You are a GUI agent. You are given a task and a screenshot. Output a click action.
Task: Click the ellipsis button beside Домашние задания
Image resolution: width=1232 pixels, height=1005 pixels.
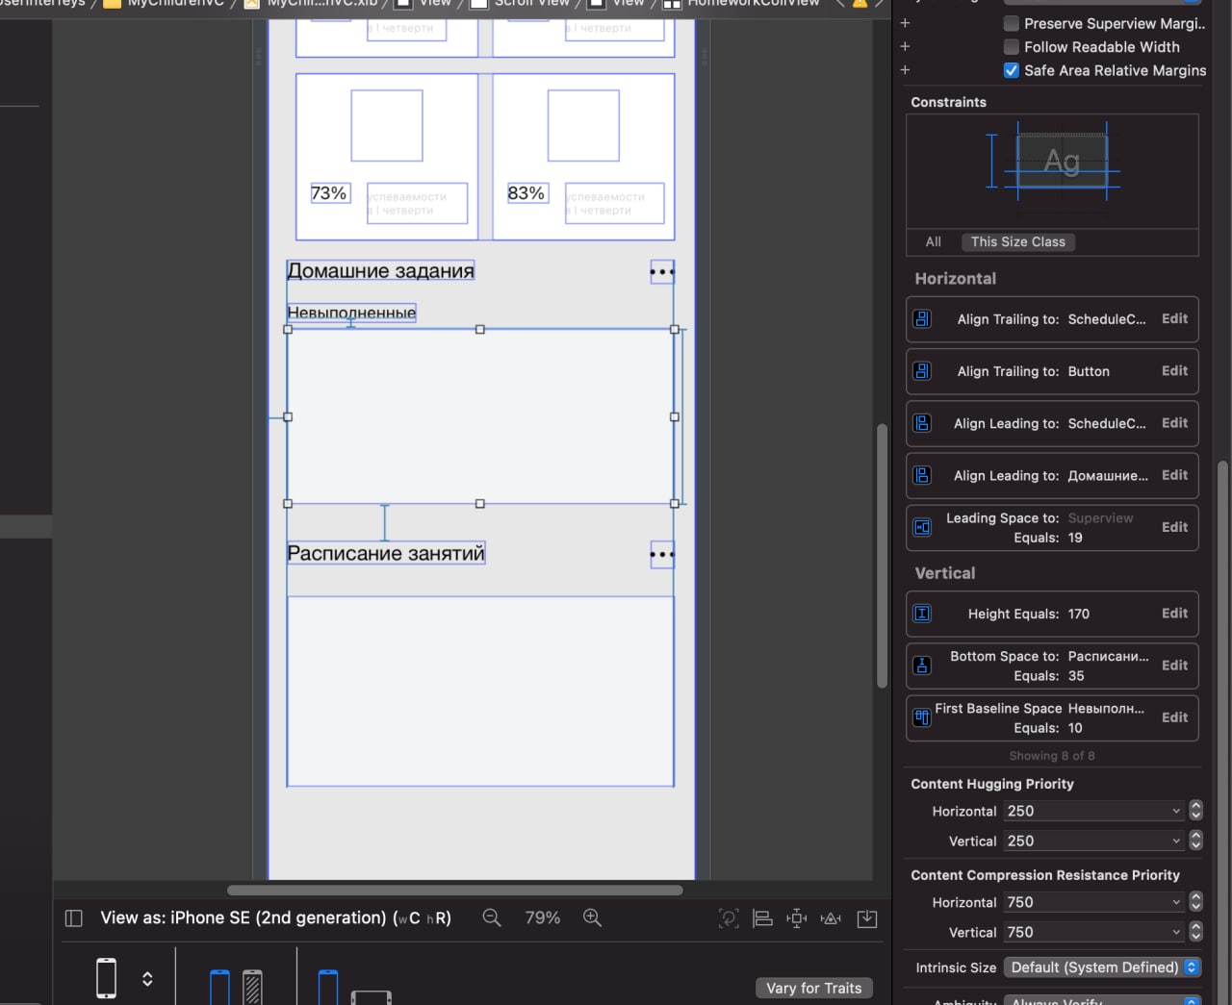click(662, 272)
